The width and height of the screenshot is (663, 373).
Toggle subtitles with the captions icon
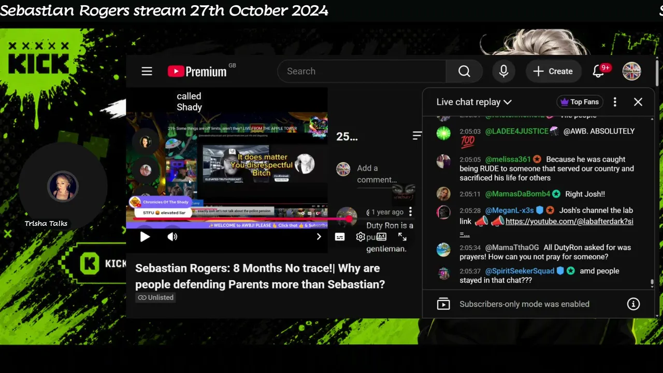340,237
